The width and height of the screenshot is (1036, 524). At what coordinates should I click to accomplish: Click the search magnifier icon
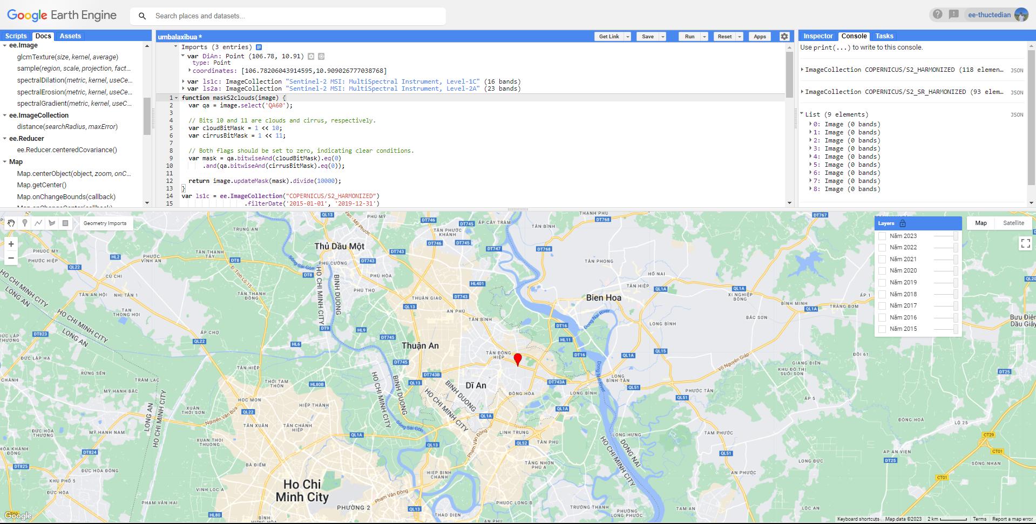point(143,16)
